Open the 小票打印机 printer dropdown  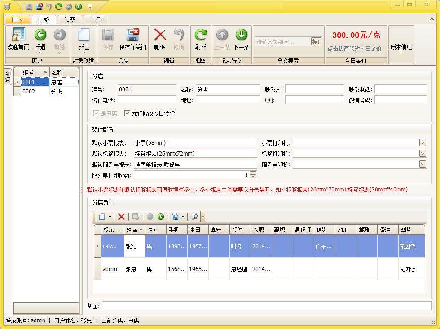coord(422,143)
